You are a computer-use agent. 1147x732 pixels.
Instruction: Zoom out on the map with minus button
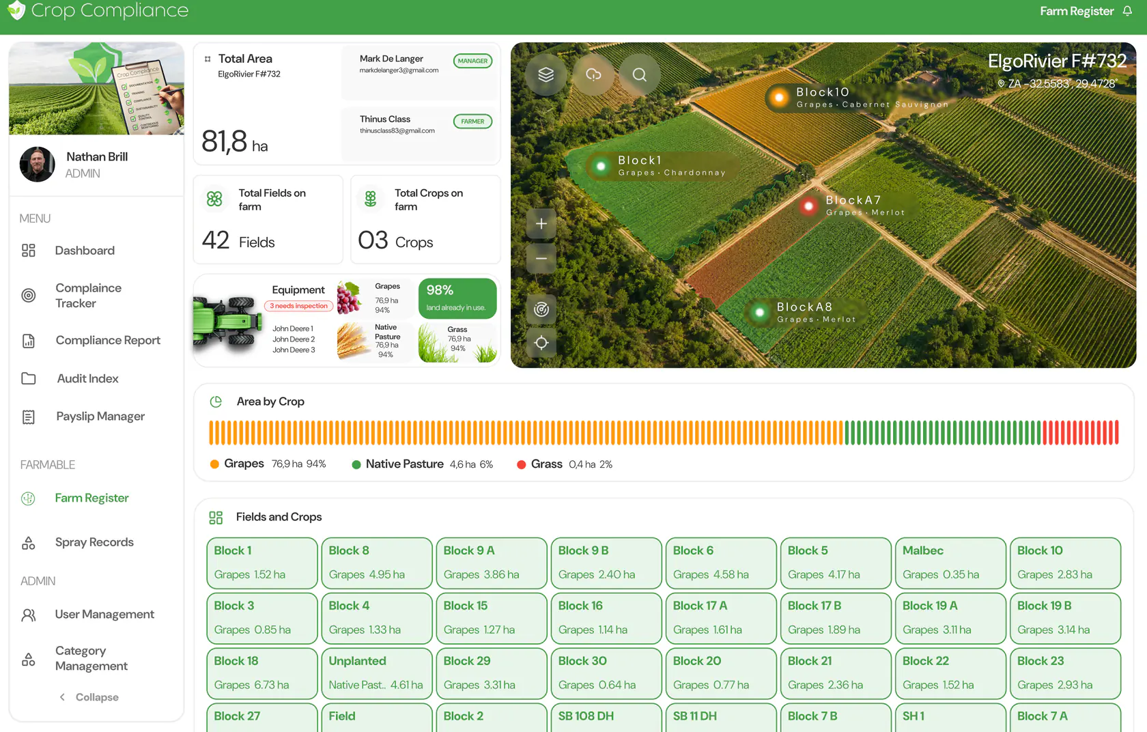[x=541, y=258]
